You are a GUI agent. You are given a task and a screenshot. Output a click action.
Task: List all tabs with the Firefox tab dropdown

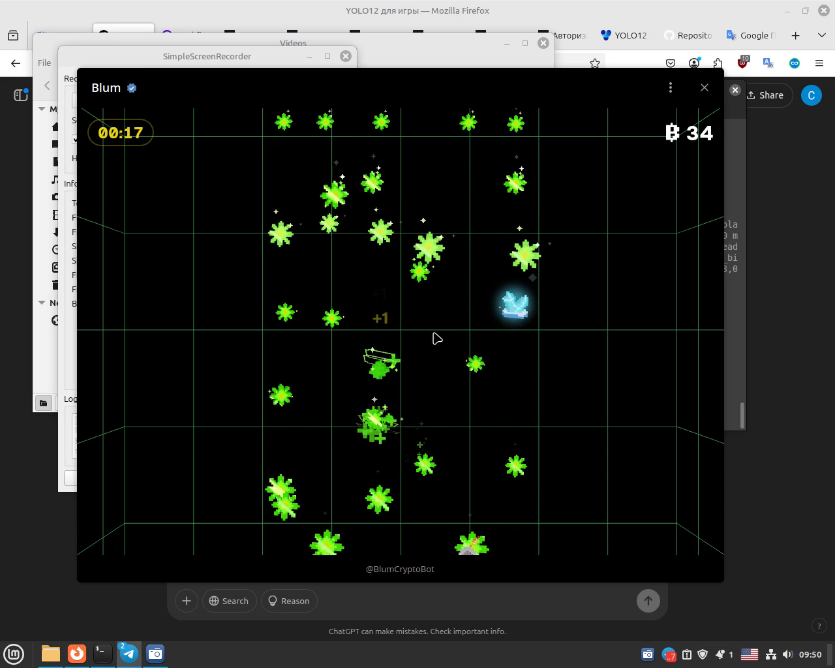click(822, 35)
